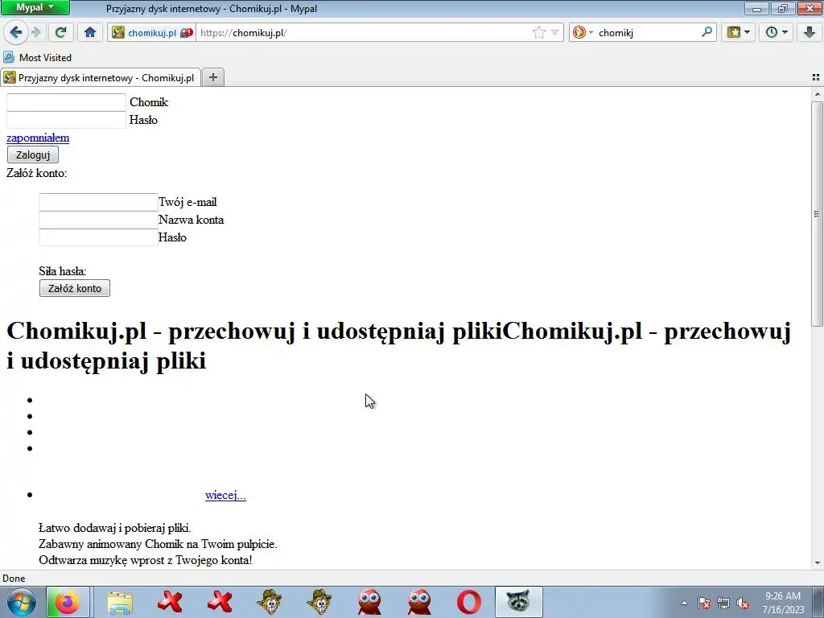
Task: Open the Home page button
Action: pyautogui.click(x=90, y=32)
